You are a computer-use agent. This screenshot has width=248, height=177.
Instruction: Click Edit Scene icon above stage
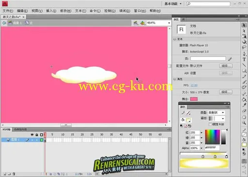(136, 23)
